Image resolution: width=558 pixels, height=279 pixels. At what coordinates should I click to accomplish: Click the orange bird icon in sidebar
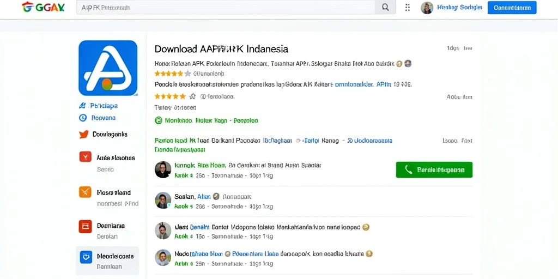pyautogui.click(x=83, y=135)
